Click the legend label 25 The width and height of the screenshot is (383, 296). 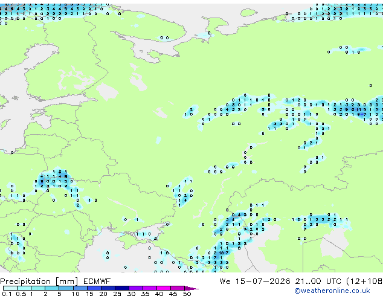pyautogui.click(x=117, y=294)
